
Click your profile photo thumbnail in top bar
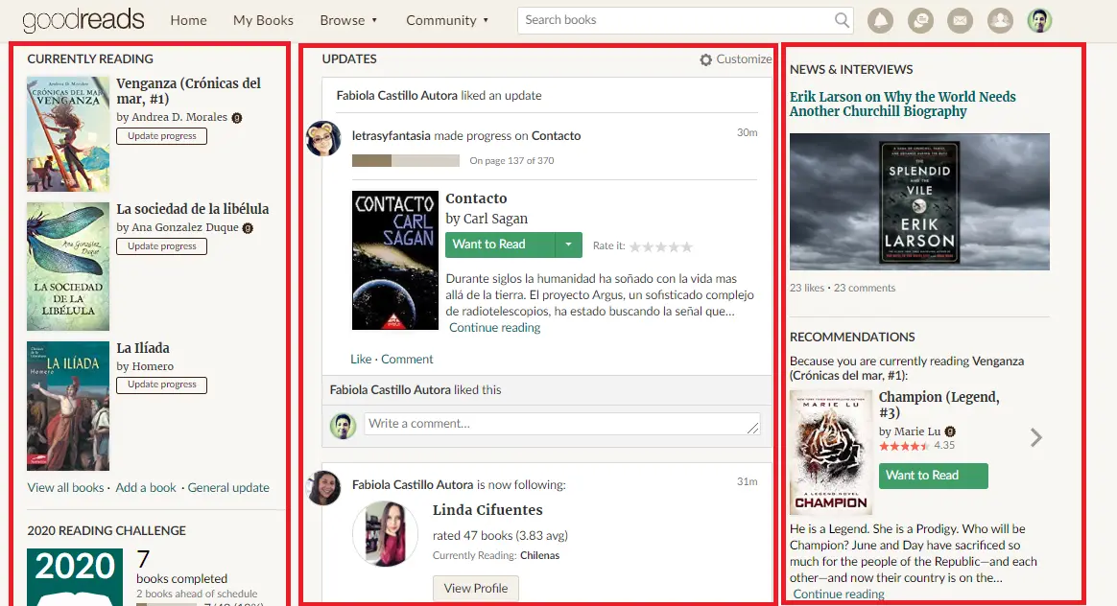pos(1039,19)
